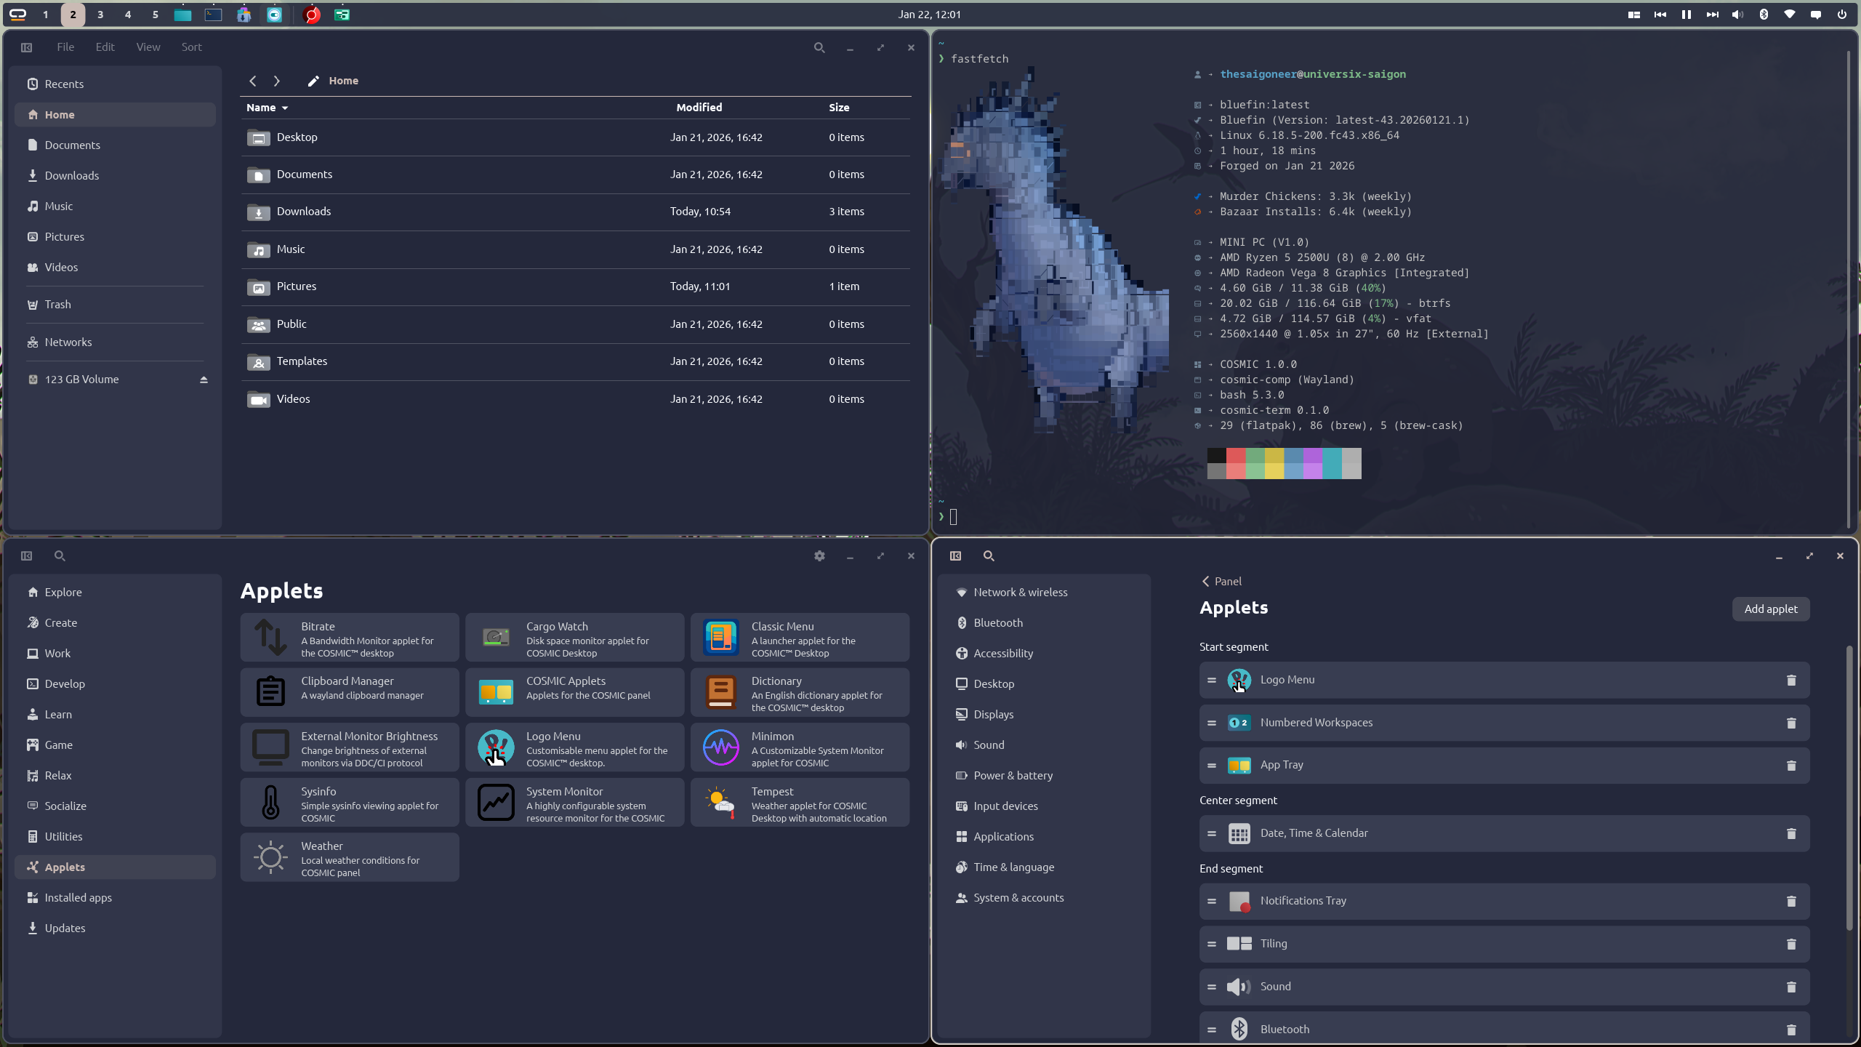Click the Add applet button
The height and width of the screenshot is (1047, 1861).
tap(1770, 609)
